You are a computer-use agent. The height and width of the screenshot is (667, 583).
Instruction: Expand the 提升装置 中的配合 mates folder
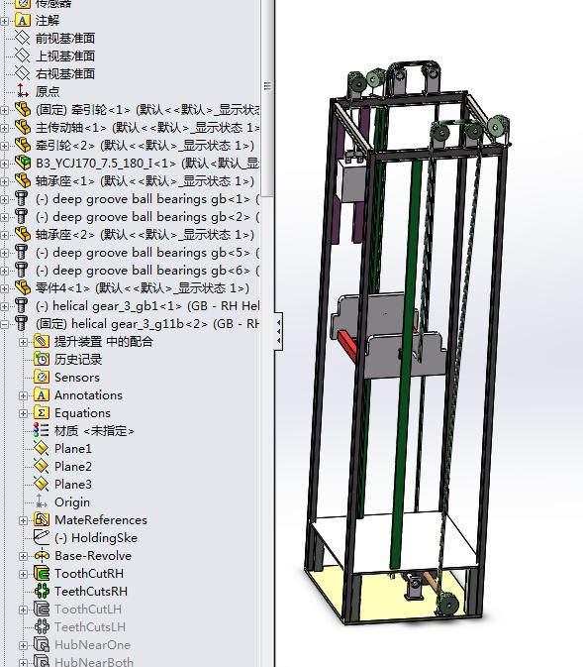[x=24, y=342]
